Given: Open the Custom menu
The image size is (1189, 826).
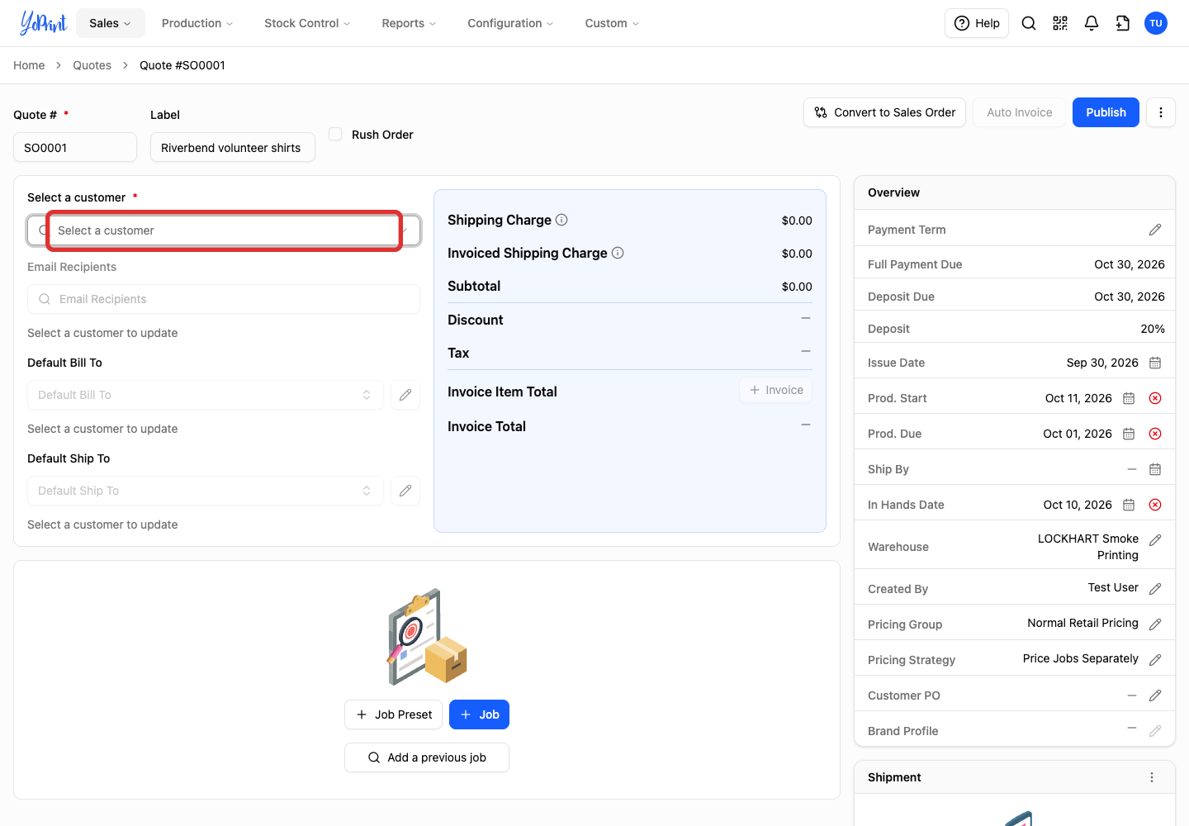Looking at the screenshot, I should coord(612,23).
